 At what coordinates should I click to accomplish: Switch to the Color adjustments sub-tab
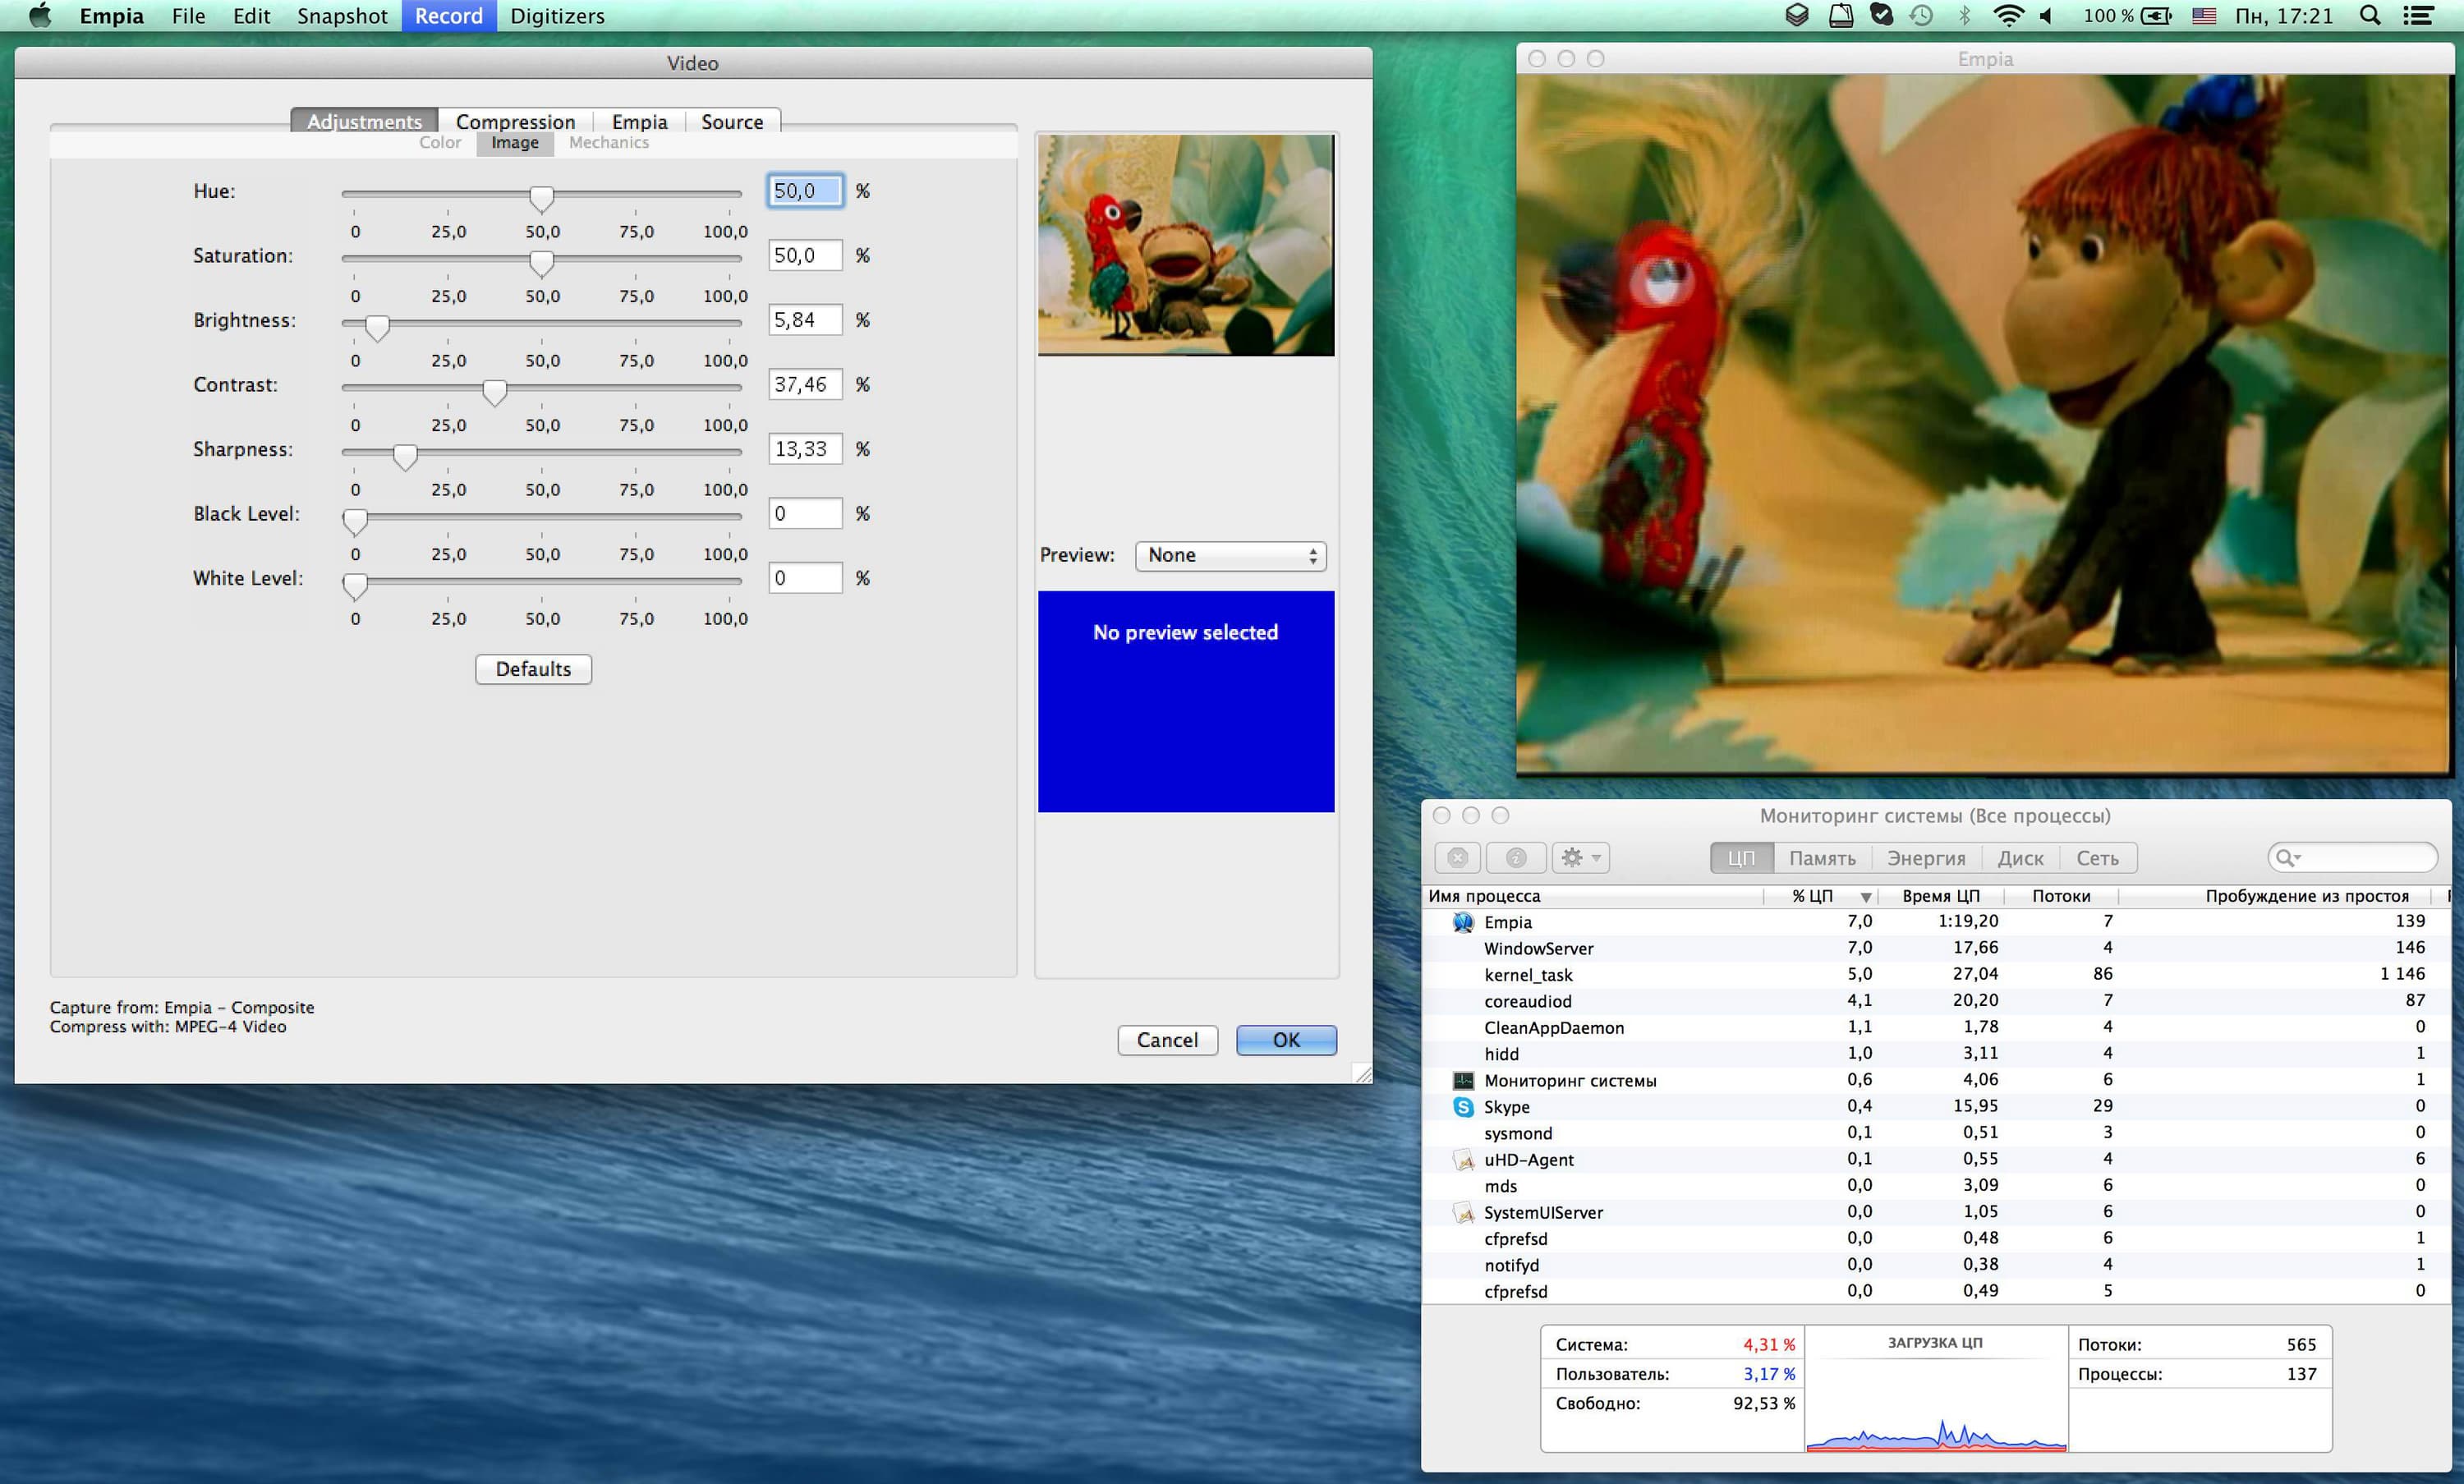(x=440, y=143)
